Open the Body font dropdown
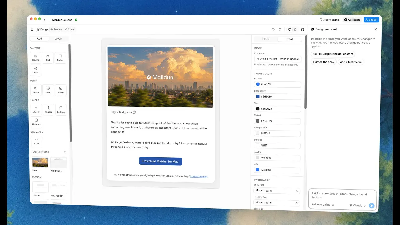This screenshot has width=400, height=225. [x=277, y=191]
